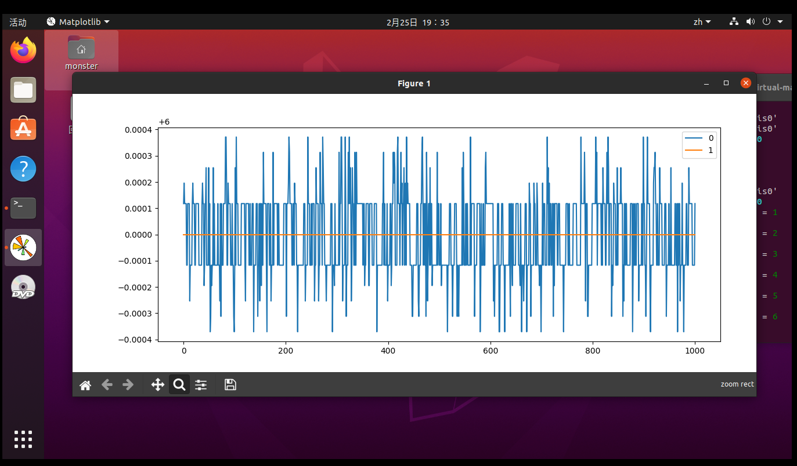This screenshot has height=466, width=797.
Task: Go forward to the next plot view
Action: pos(128,384)
